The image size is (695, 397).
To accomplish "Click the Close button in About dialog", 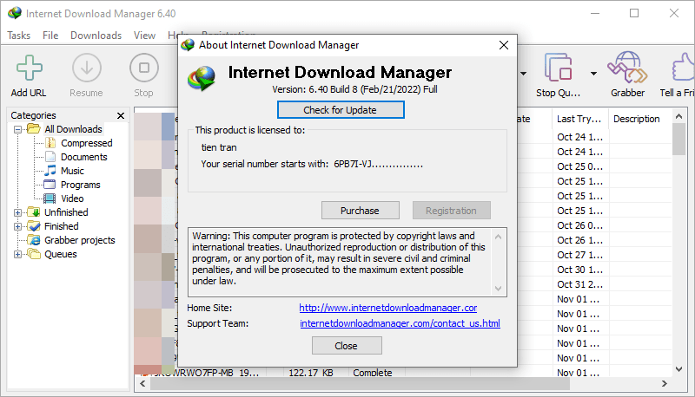I will click(x=347, y=346).
